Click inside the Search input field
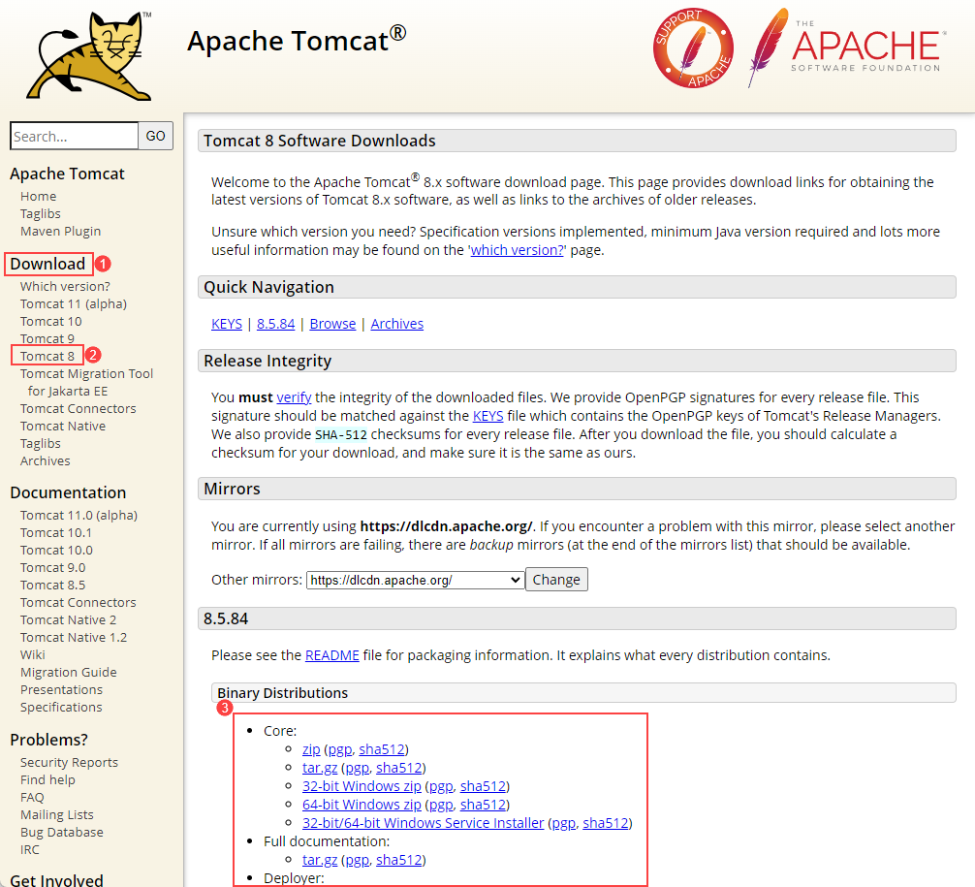 (x=74, y=136)
